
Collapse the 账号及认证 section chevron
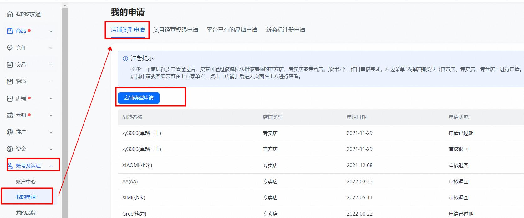51,166
